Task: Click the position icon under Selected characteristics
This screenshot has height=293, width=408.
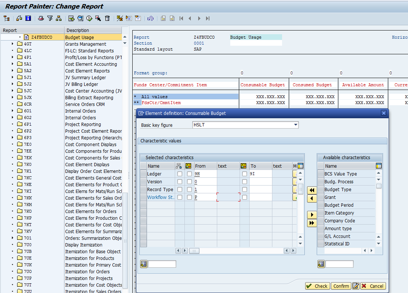Action: tap(143, 264)
